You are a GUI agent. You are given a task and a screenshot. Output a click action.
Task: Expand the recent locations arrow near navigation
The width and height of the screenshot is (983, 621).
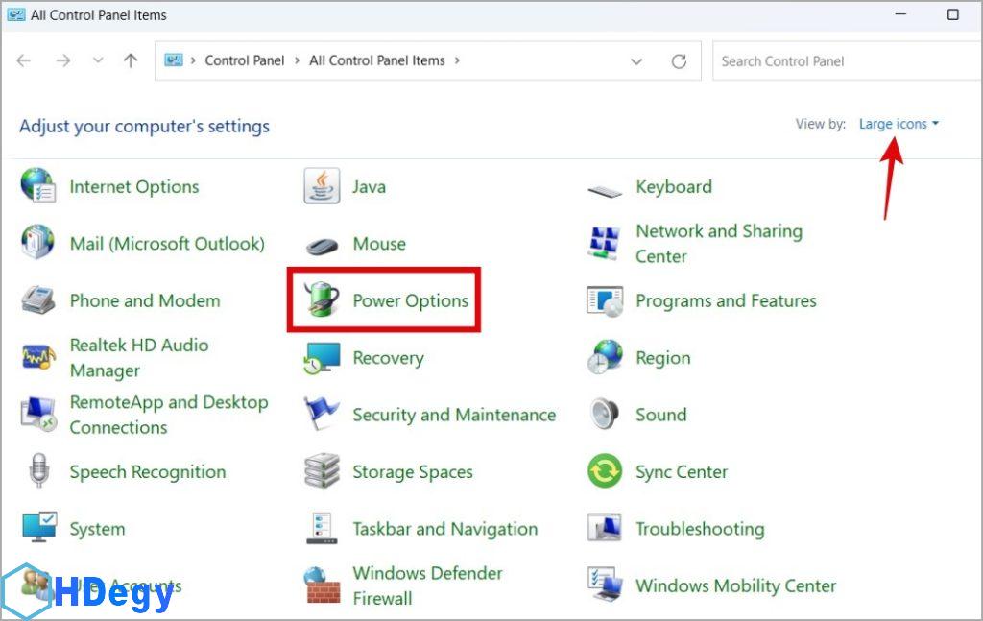coord(97,60)
